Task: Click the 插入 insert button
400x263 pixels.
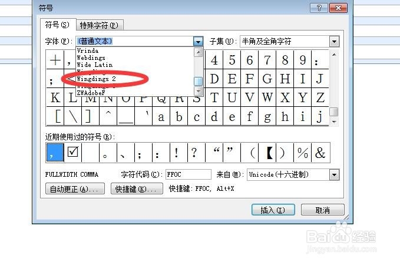Action: point(273,210)
